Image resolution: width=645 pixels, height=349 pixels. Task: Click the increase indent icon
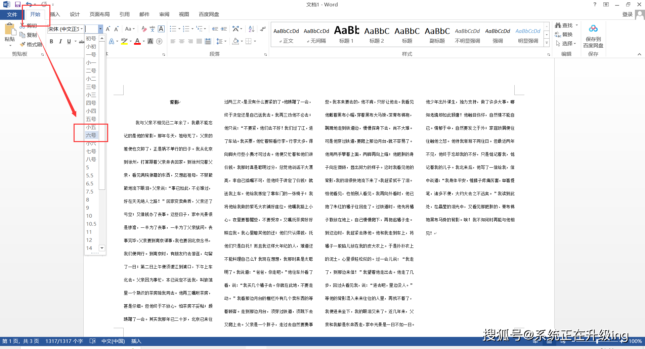click(x=224, y=29)
